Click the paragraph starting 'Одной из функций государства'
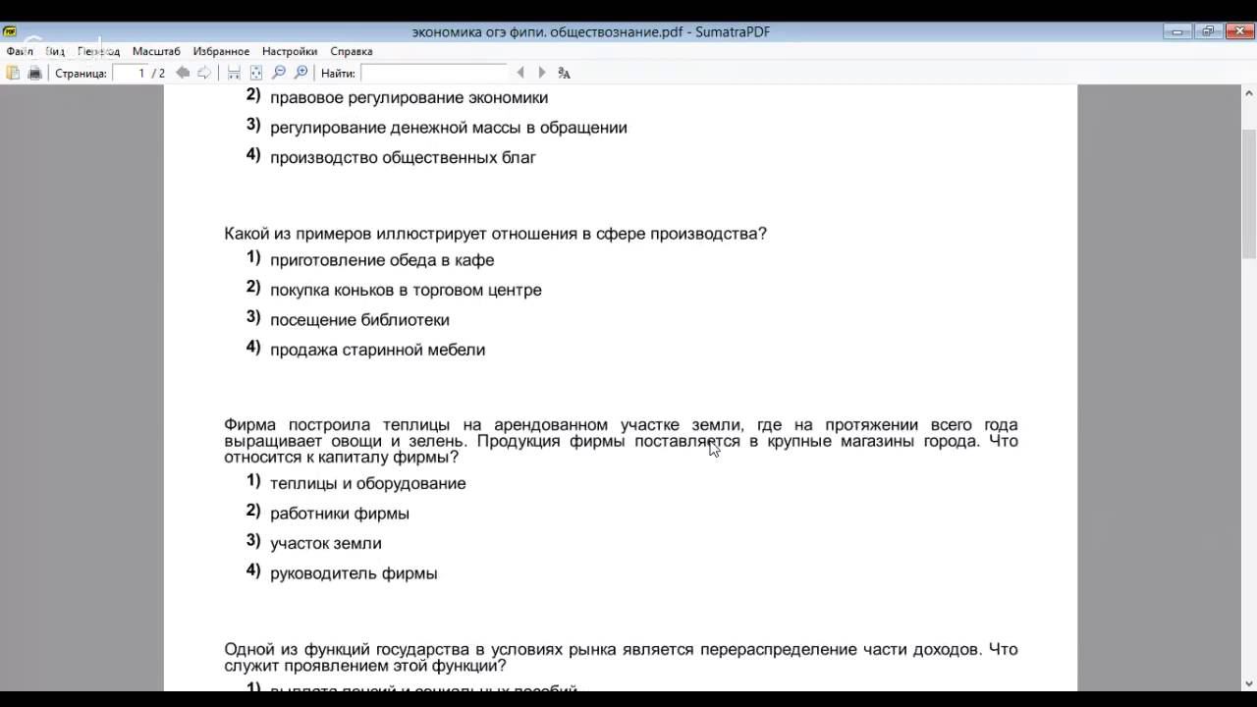This screenshot has height=707, width=1257. pos(621,657)
